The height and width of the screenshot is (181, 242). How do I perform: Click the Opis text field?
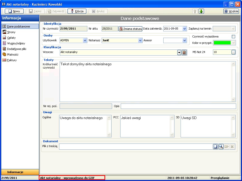pyautogui.click(x=178, y=106)
